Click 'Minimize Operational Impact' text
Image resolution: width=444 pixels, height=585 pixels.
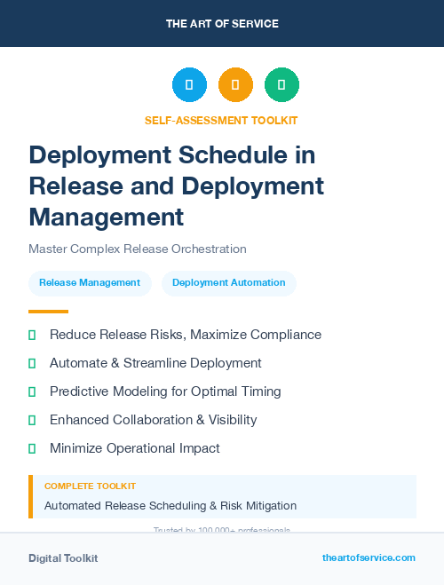click(x=135, y=448)
